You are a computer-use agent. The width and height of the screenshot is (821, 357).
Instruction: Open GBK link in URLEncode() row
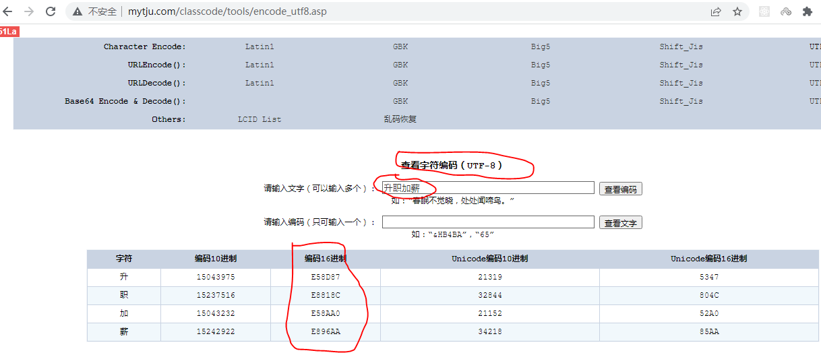coord(400,65)
